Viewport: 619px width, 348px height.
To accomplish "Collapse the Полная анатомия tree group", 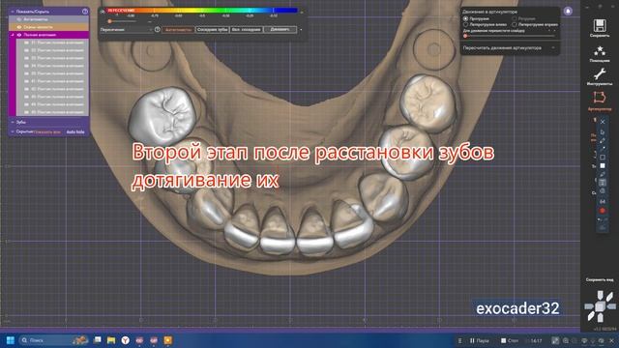I will point(13,35).
